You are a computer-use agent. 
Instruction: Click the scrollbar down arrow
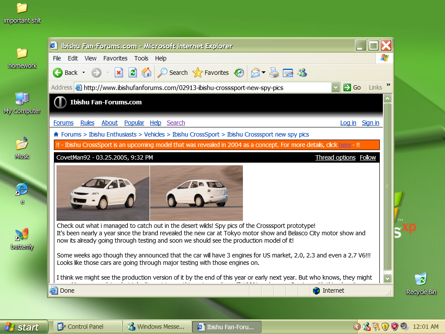click(387, 278)
